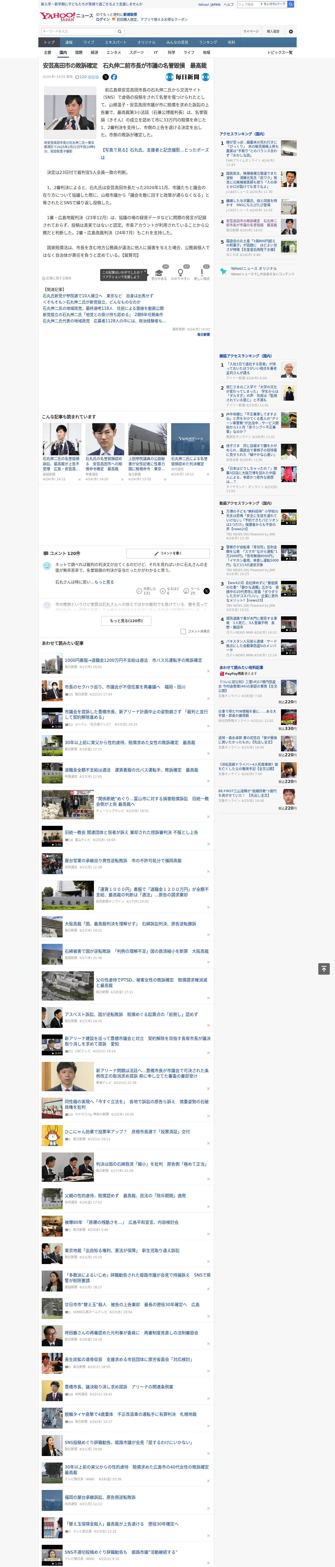Select the 速報 navigation tab

[69, 43]
